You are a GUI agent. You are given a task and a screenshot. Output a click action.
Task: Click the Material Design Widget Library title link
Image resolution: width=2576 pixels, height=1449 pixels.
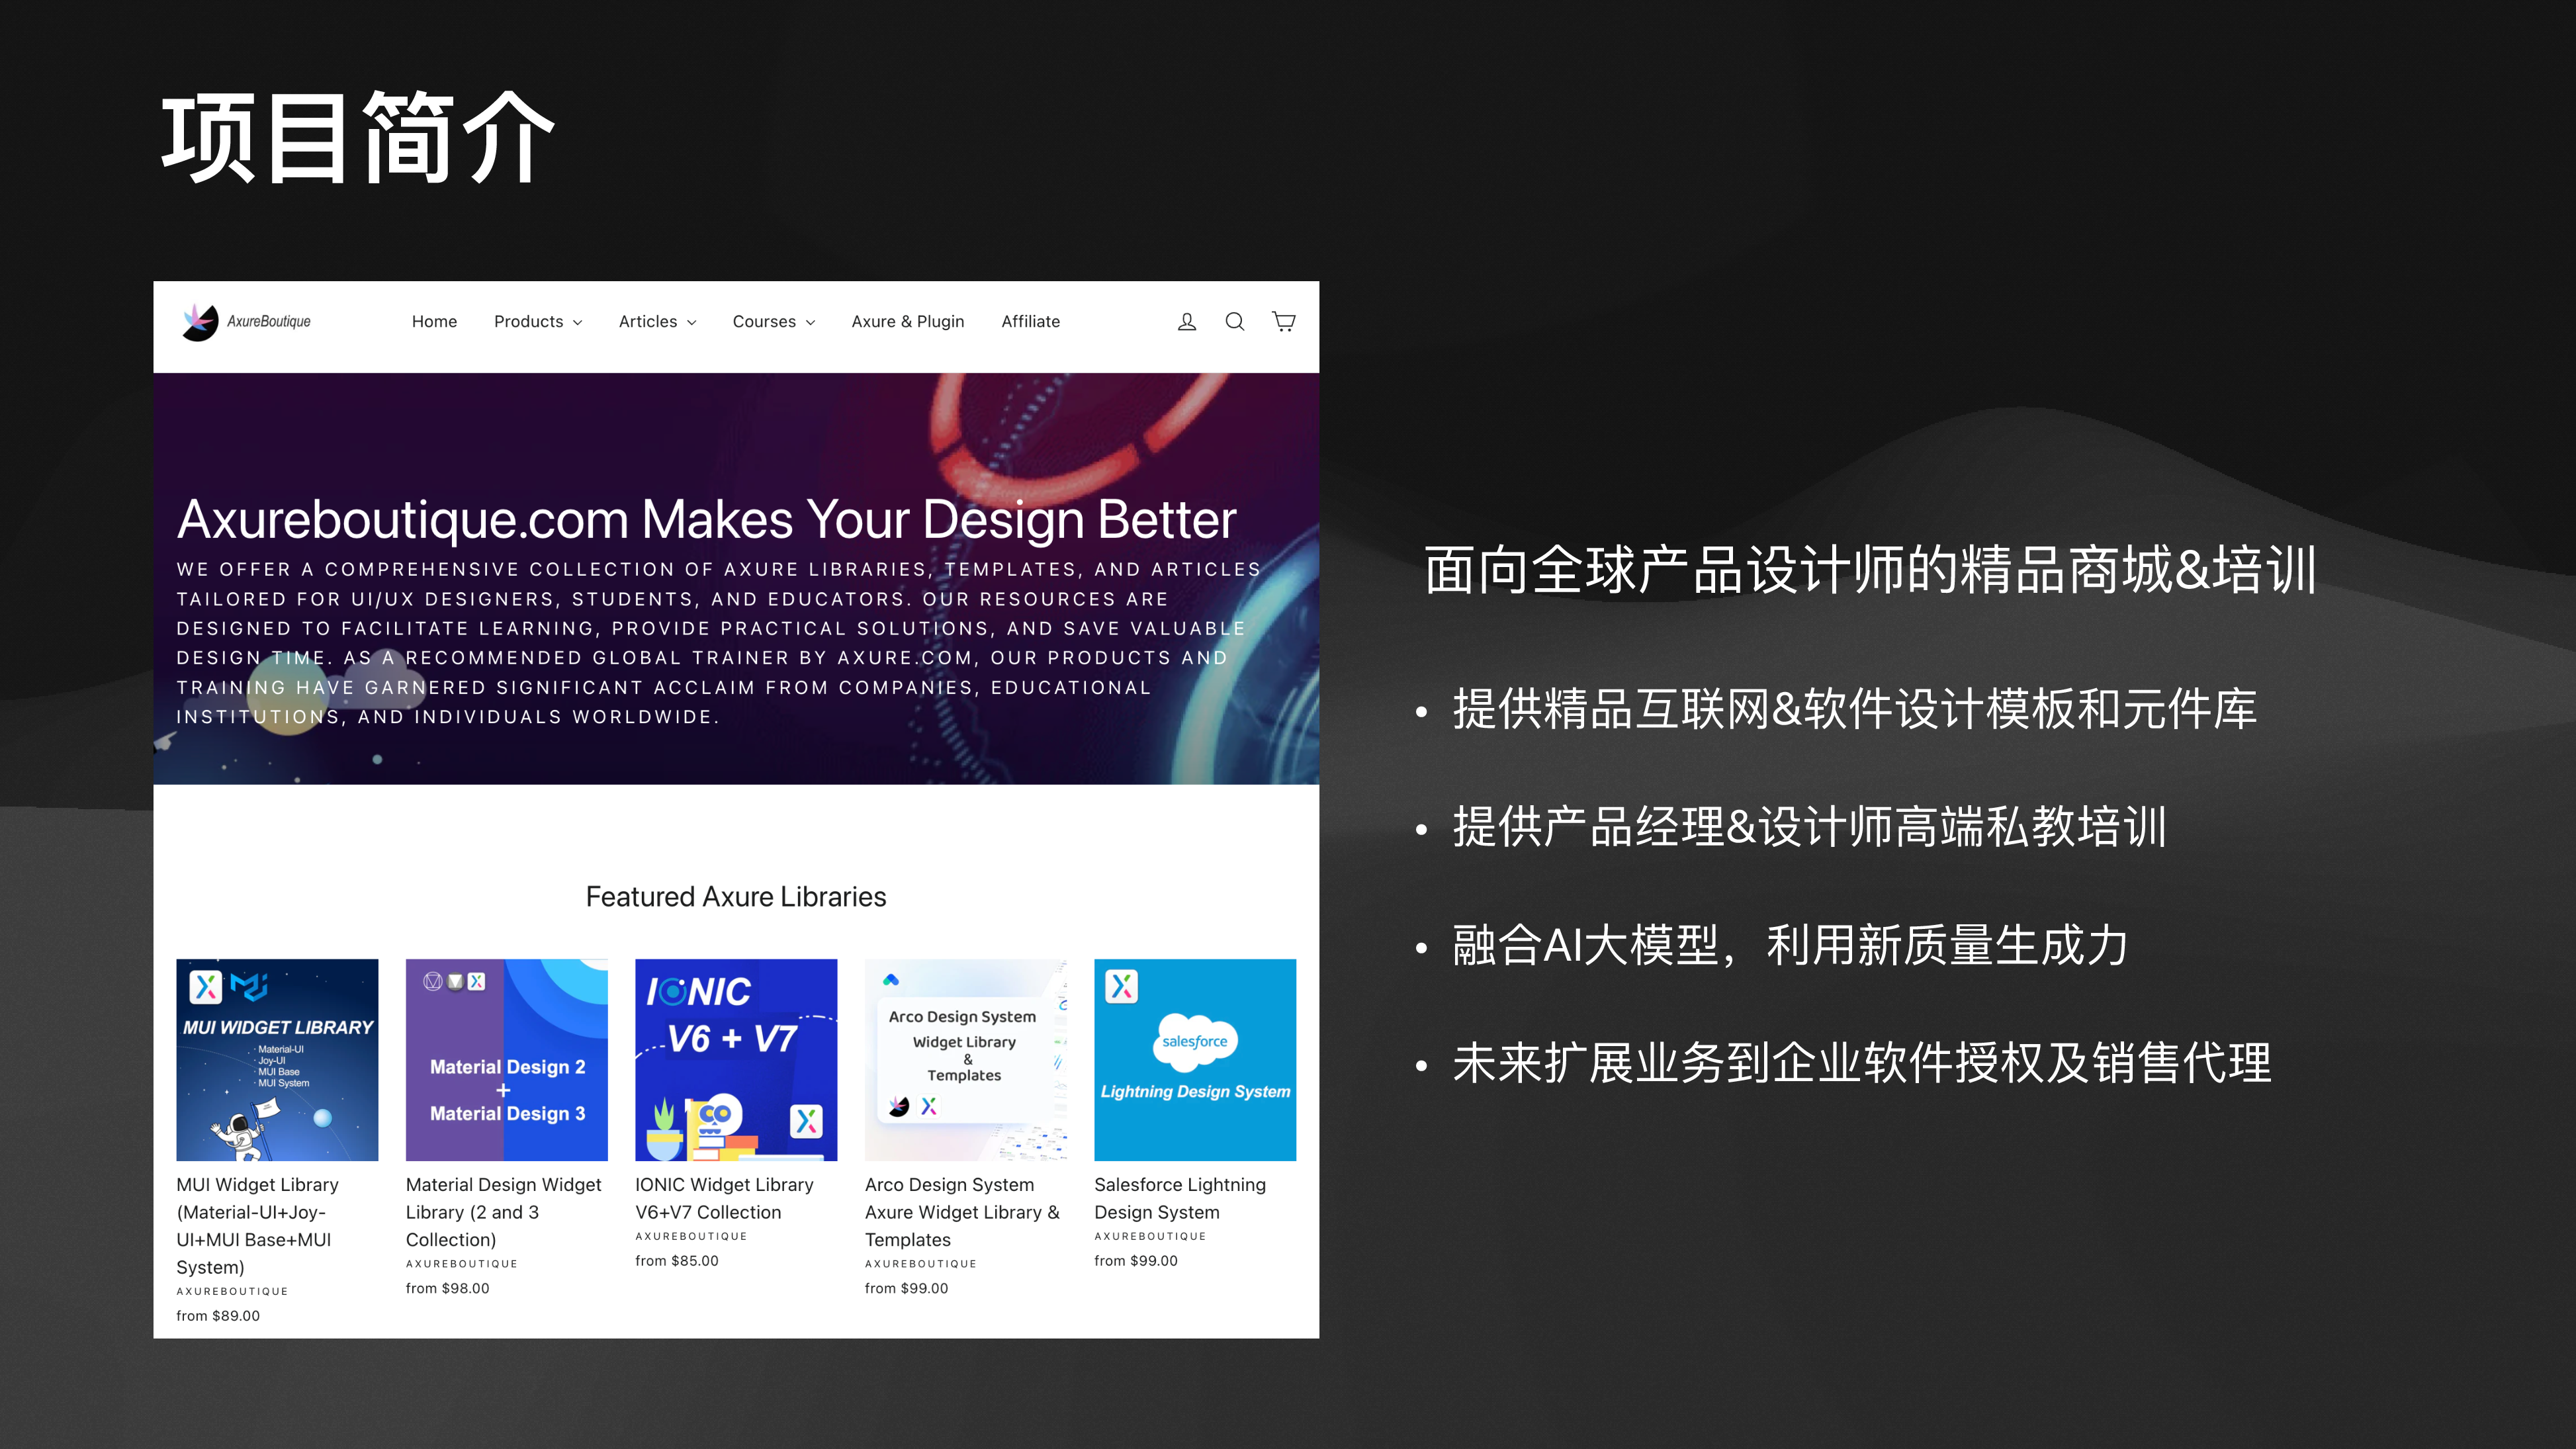[503, 1211]
